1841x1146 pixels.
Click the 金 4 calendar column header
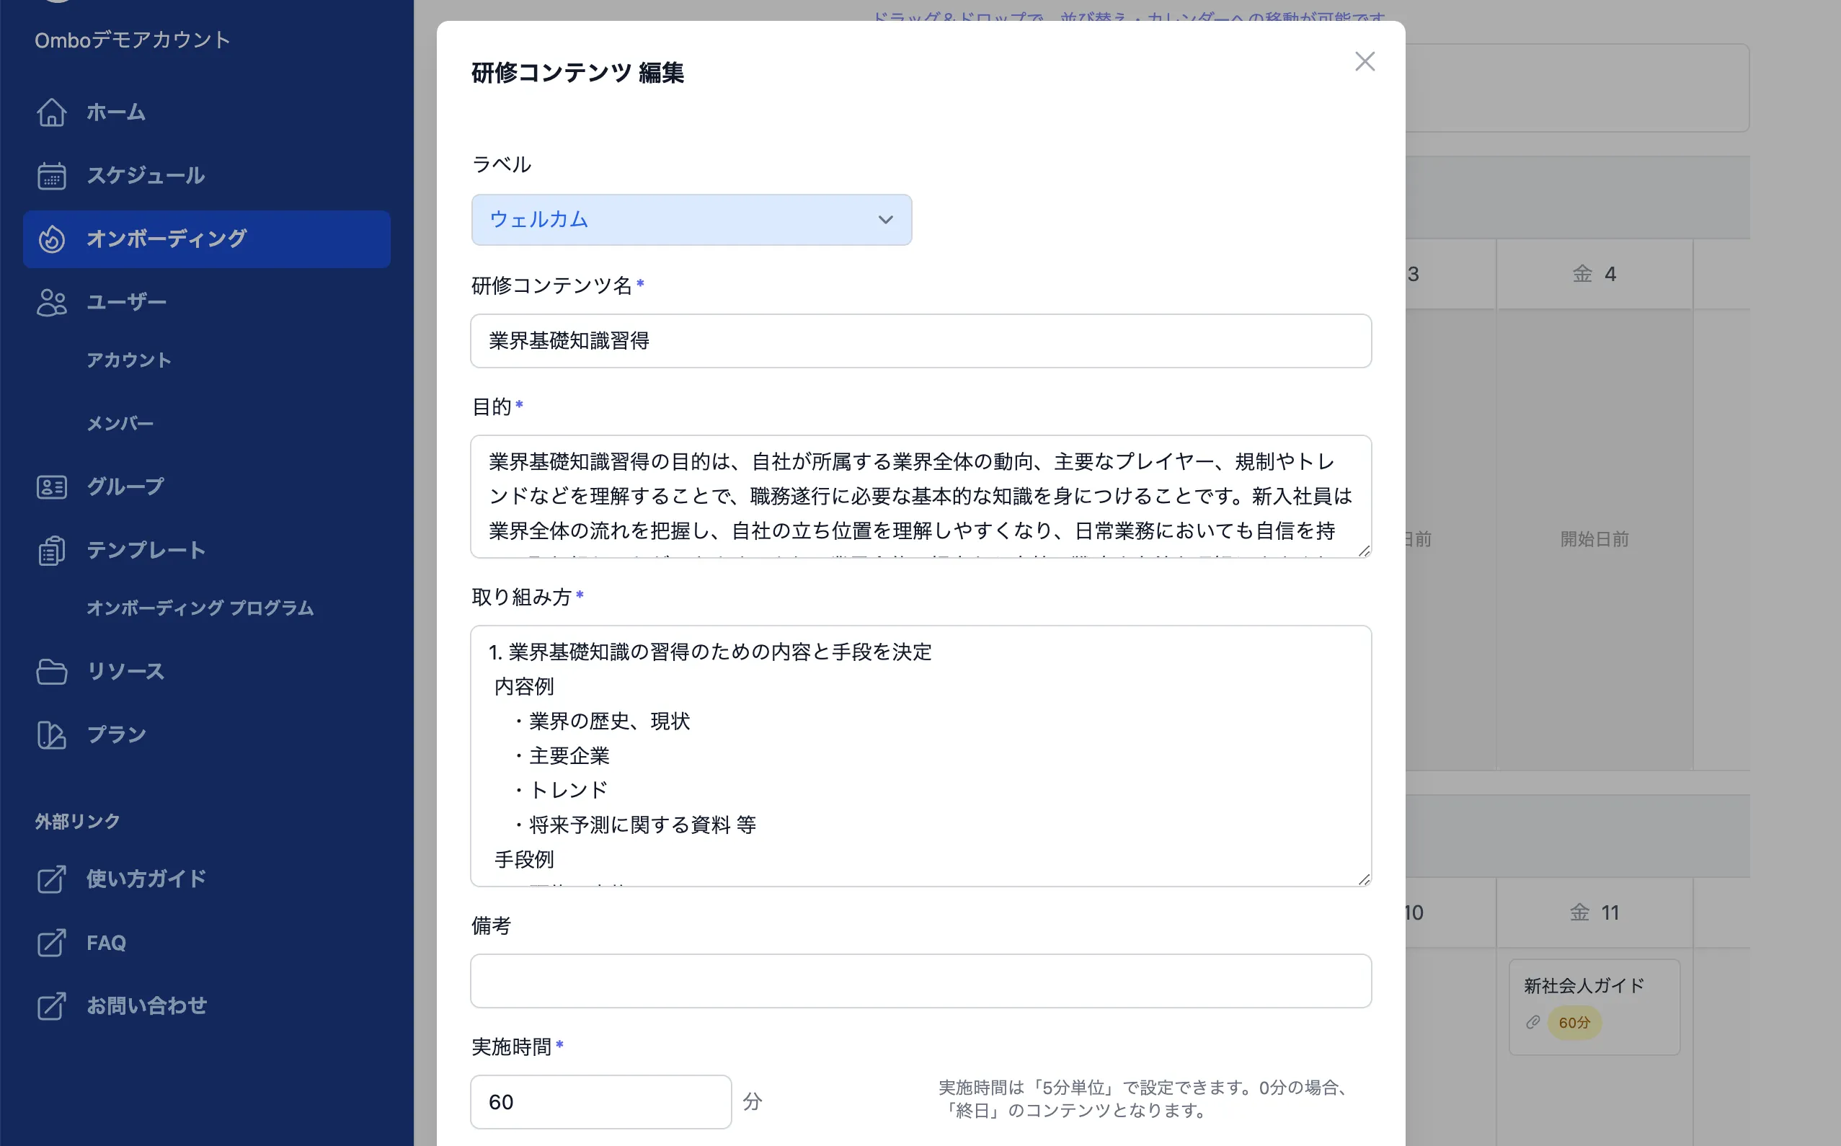point(1594,275)
